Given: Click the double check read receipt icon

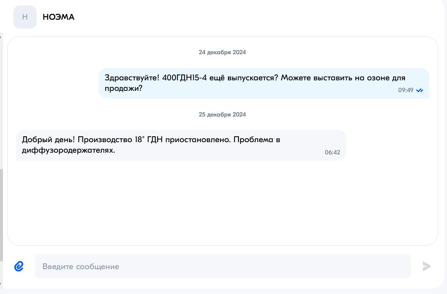Looking at the screenshot, I should point(420,90).
